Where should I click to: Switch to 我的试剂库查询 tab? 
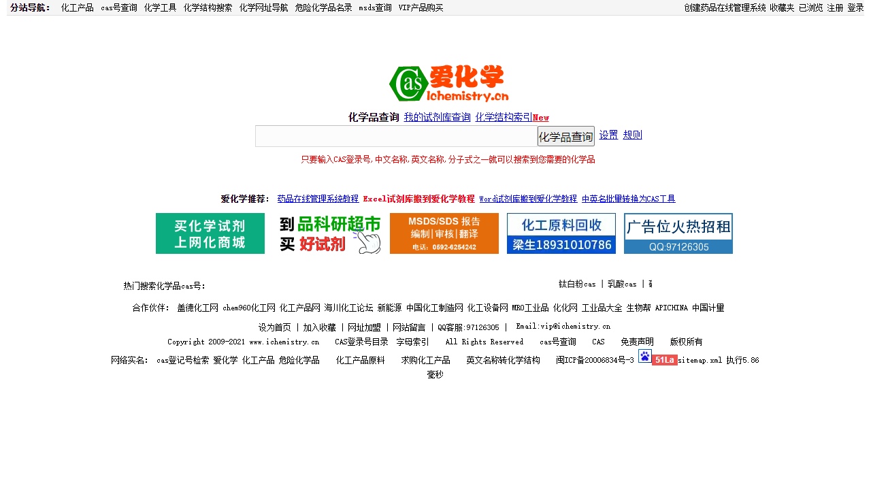pyautogui.click(x=438, y=117)
